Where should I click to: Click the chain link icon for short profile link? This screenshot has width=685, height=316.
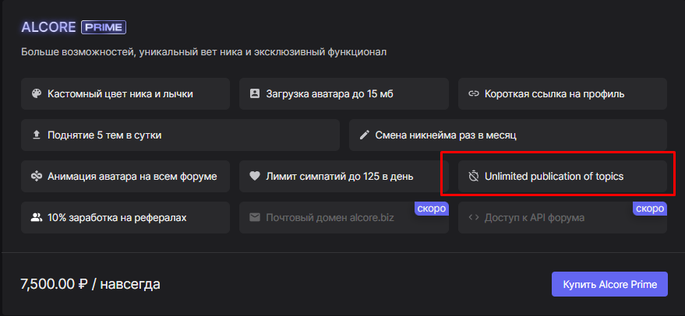(x=473, y=93)
